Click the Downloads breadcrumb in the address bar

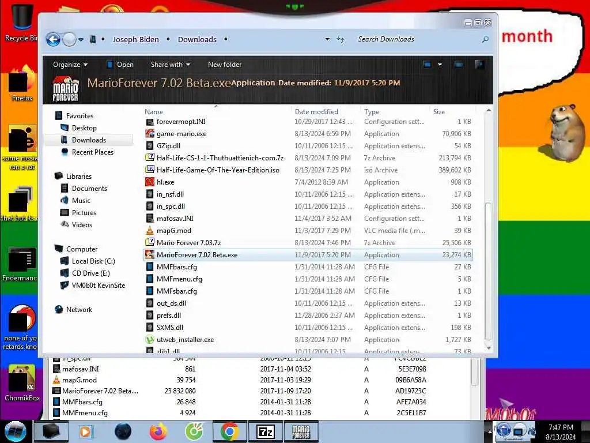(197, 40)
